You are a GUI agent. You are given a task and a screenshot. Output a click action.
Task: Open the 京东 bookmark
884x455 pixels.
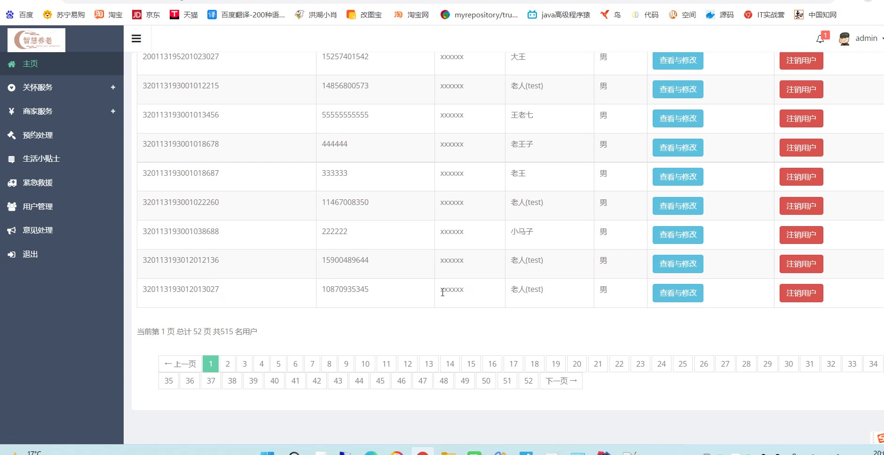click(146, 15)
